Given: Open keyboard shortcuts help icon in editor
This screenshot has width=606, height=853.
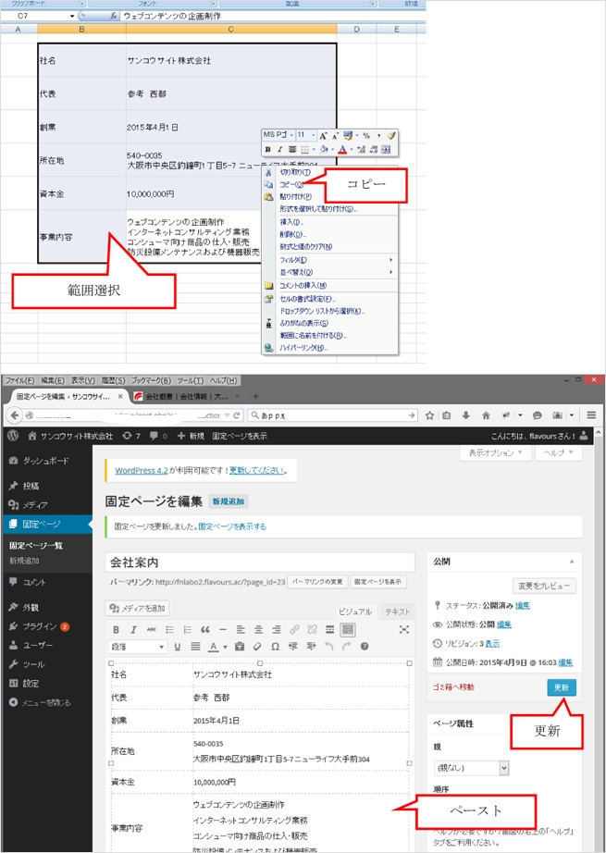Looking at the screenshot, I should pyautogui.click(x=365, y=647).
